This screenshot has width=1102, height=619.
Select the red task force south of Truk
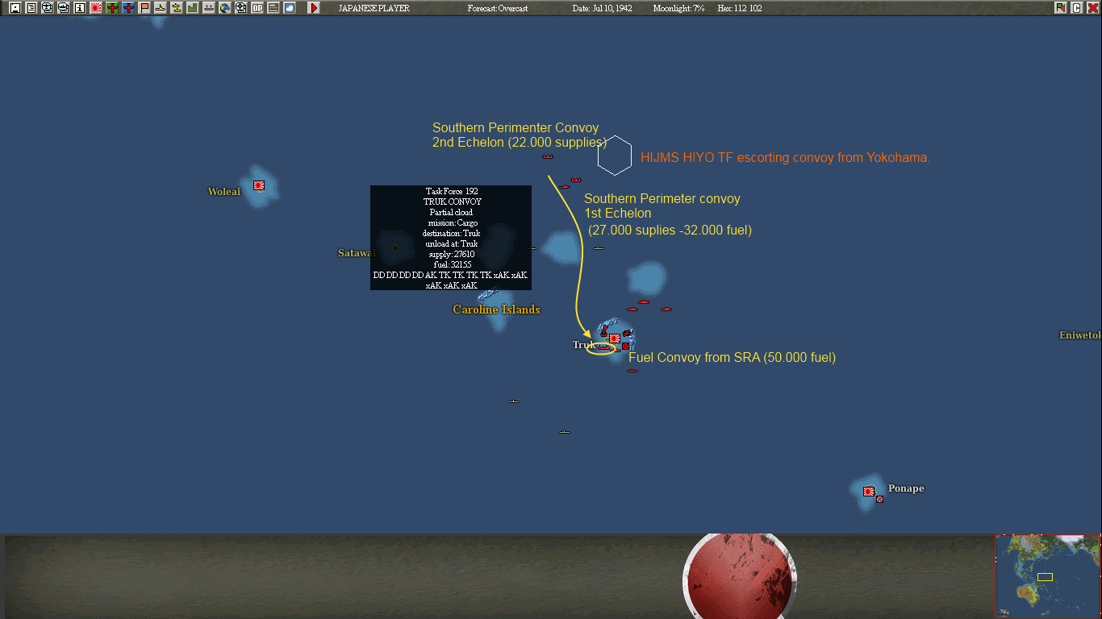pos(632,371)
